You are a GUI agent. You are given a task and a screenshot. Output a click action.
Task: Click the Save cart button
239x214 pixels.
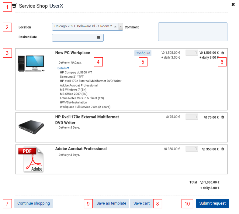pos(141,203)
